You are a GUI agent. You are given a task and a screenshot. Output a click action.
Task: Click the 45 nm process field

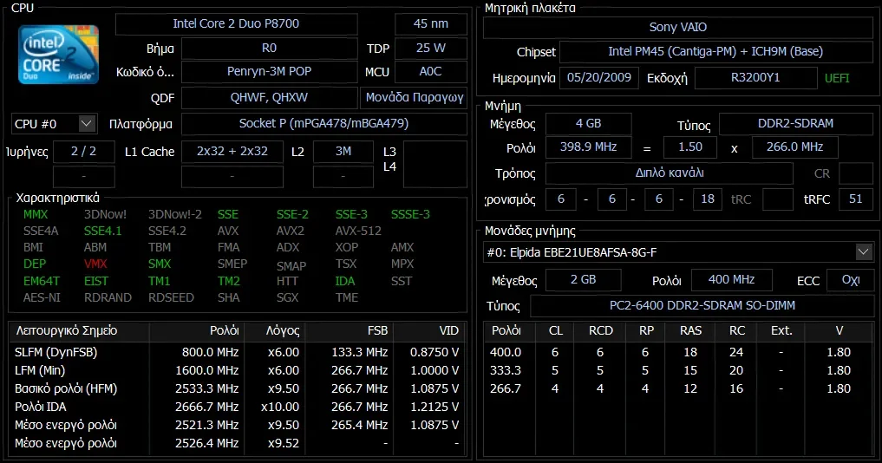(431, 23)
